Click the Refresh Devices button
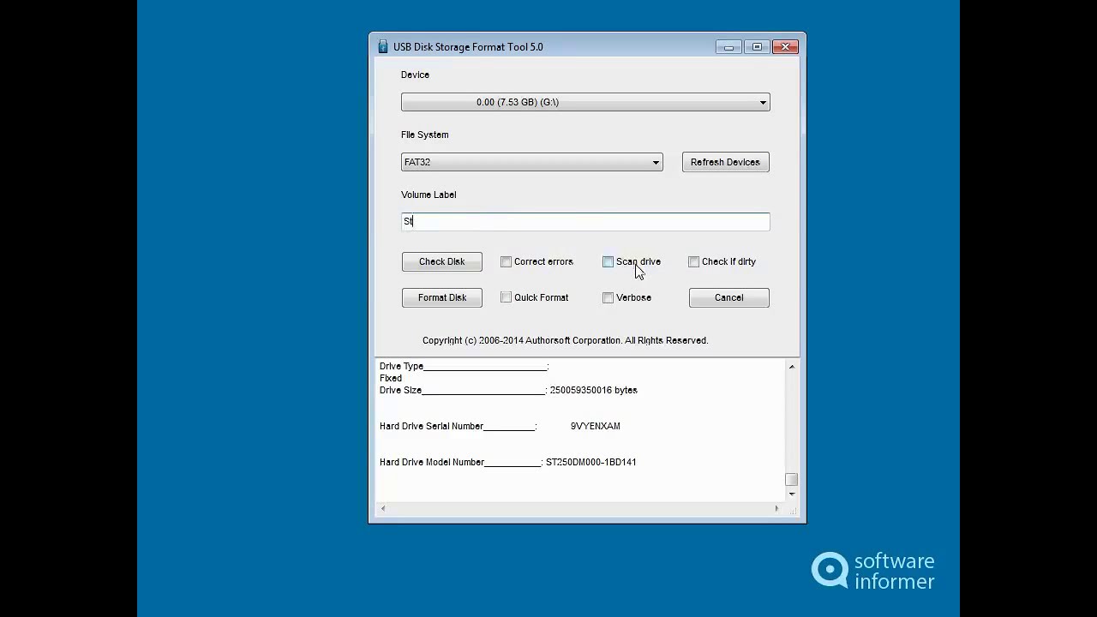Screen dimensions: 1097x617 [726, 162]
